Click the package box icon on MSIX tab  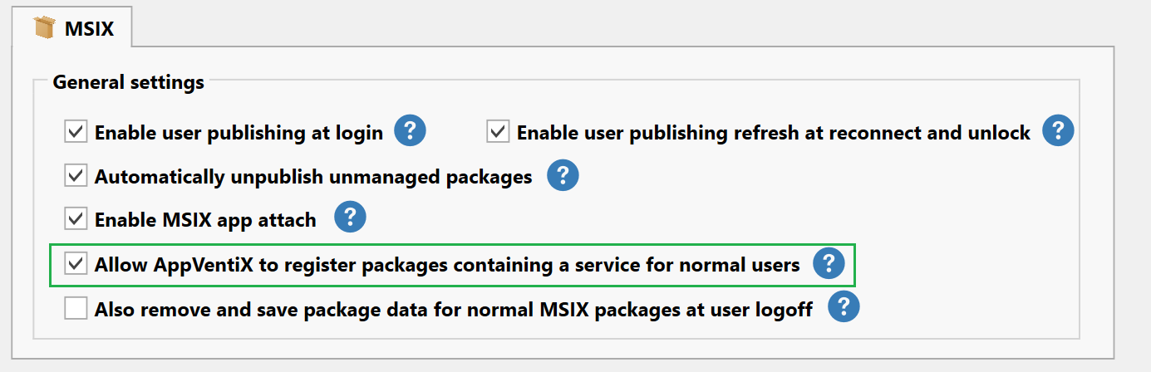[44, 28]
